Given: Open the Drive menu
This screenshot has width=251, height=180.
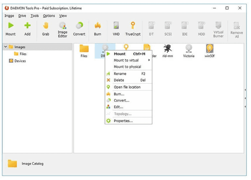Looking at the screenshot, I should click(x=22, y=15).
